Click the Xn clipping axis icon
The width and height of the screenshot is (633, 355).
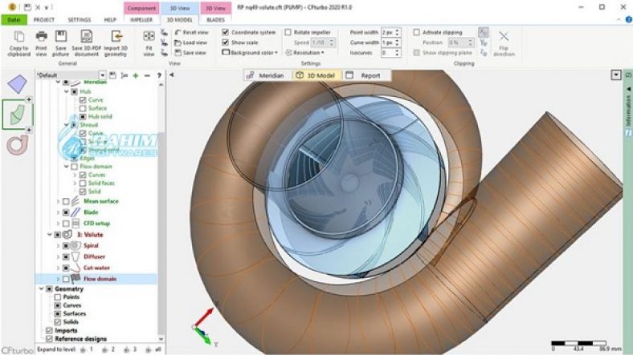pyautogui.click(x=484, y=32)
